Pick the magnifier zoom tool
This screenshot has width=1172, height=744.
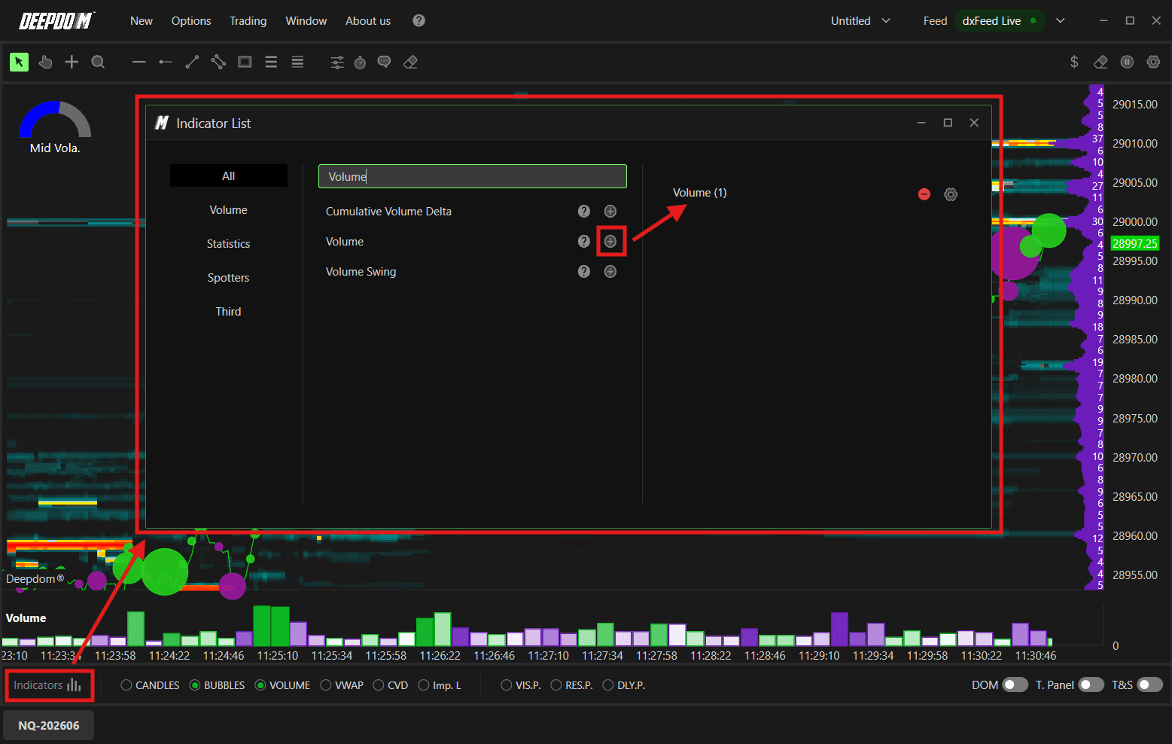pos(98,62)
